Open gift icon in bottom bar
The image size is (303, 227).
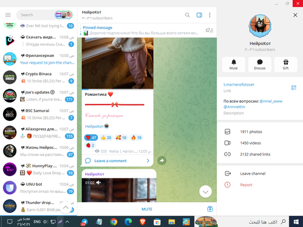coord(210,209)
